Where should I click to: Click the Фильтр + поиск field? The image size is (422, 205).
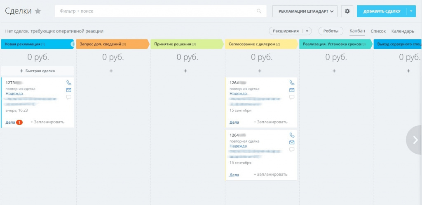[157, 12]
